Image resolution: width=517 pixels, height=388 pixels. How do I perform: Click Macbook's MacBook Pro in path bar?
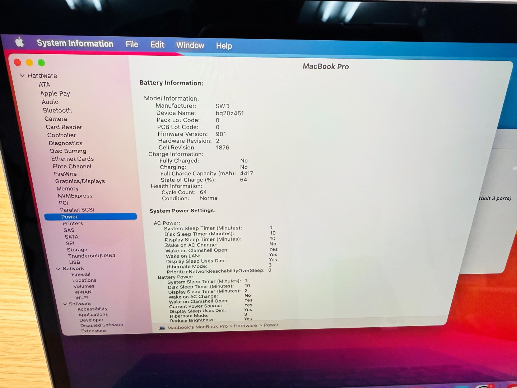(x=197, y=327)
